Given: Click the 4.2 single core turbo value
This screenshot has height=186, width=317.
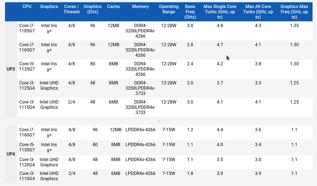Looking at the screenshot, I should coord(220,64).
